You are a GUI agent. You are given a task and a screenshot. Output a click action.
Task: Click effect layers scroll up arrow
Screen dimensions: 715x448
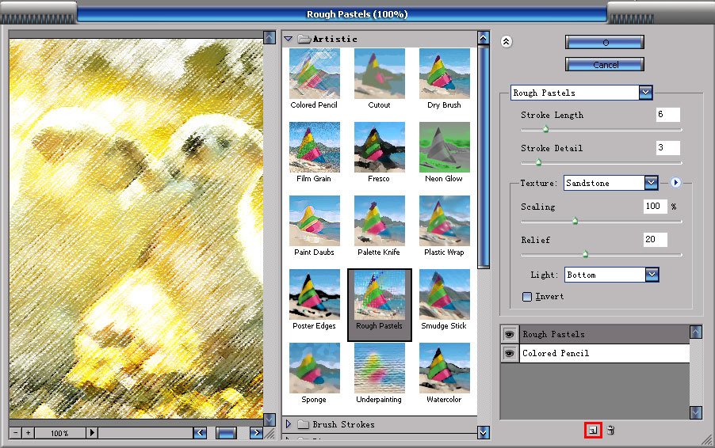(696, 332)
